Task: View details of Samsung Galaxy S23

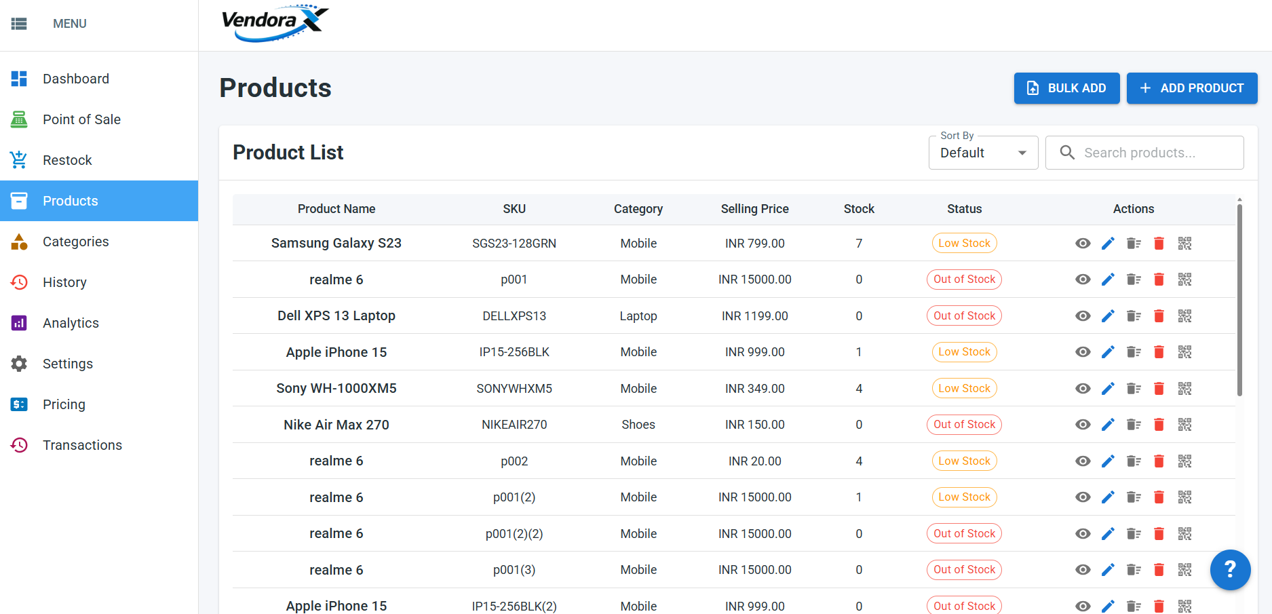Action: click(1083, 244)
